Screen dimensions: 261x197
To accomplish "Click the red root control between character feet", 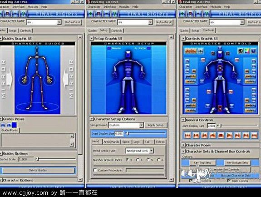I will point(220,109).
